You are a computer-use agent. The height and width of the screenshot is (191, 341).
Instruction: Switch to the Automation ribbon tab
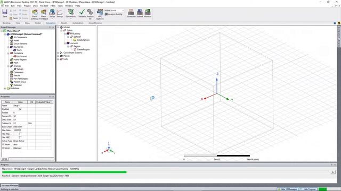coord(78,23)
